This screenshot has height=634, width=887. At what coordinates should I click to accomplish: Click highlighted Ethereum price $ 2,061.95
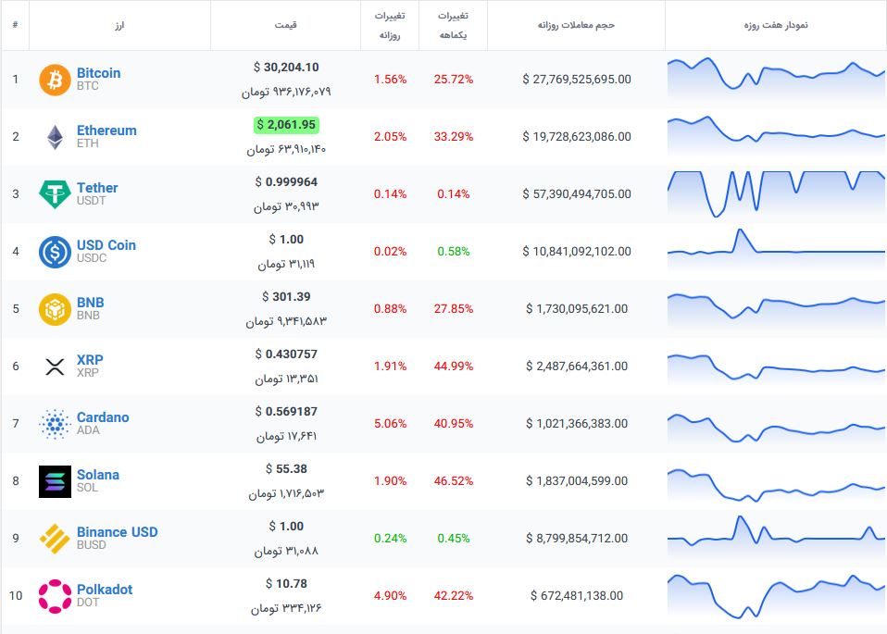click(286, 125)
